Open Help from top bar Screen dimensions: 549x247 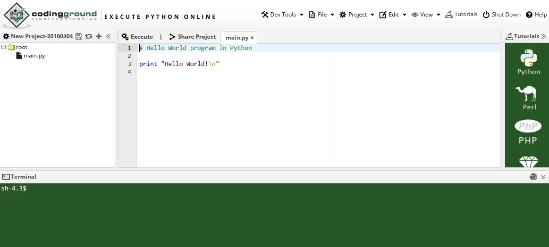(x=536, y=15)
